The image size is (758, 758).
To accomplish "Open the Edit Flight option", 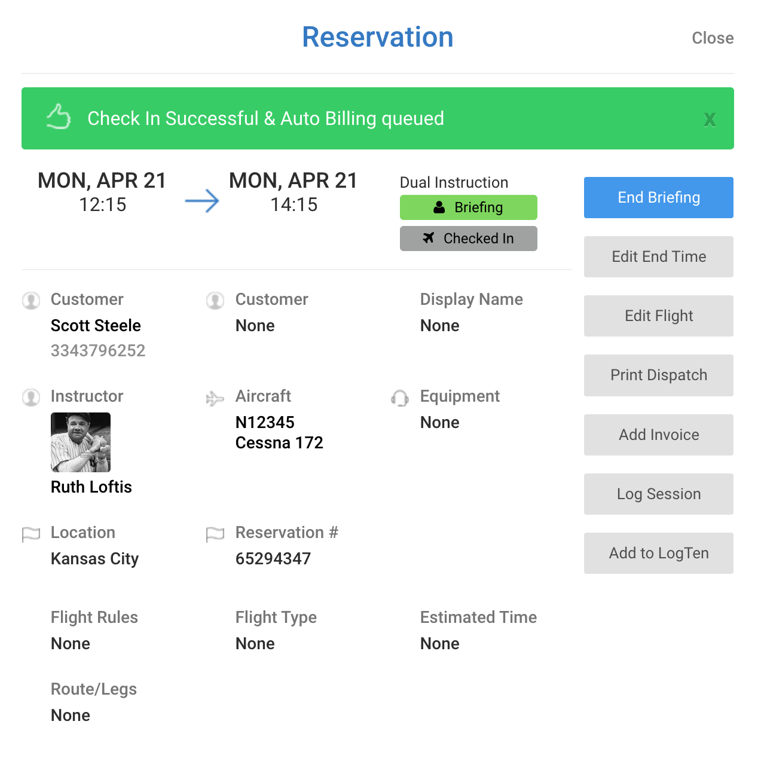I will [x=658, y=316].
